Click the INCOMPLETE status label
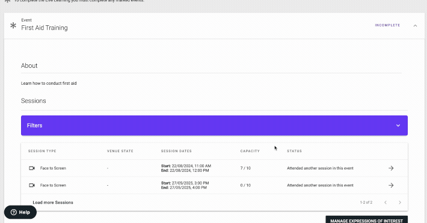 point(387,25)
